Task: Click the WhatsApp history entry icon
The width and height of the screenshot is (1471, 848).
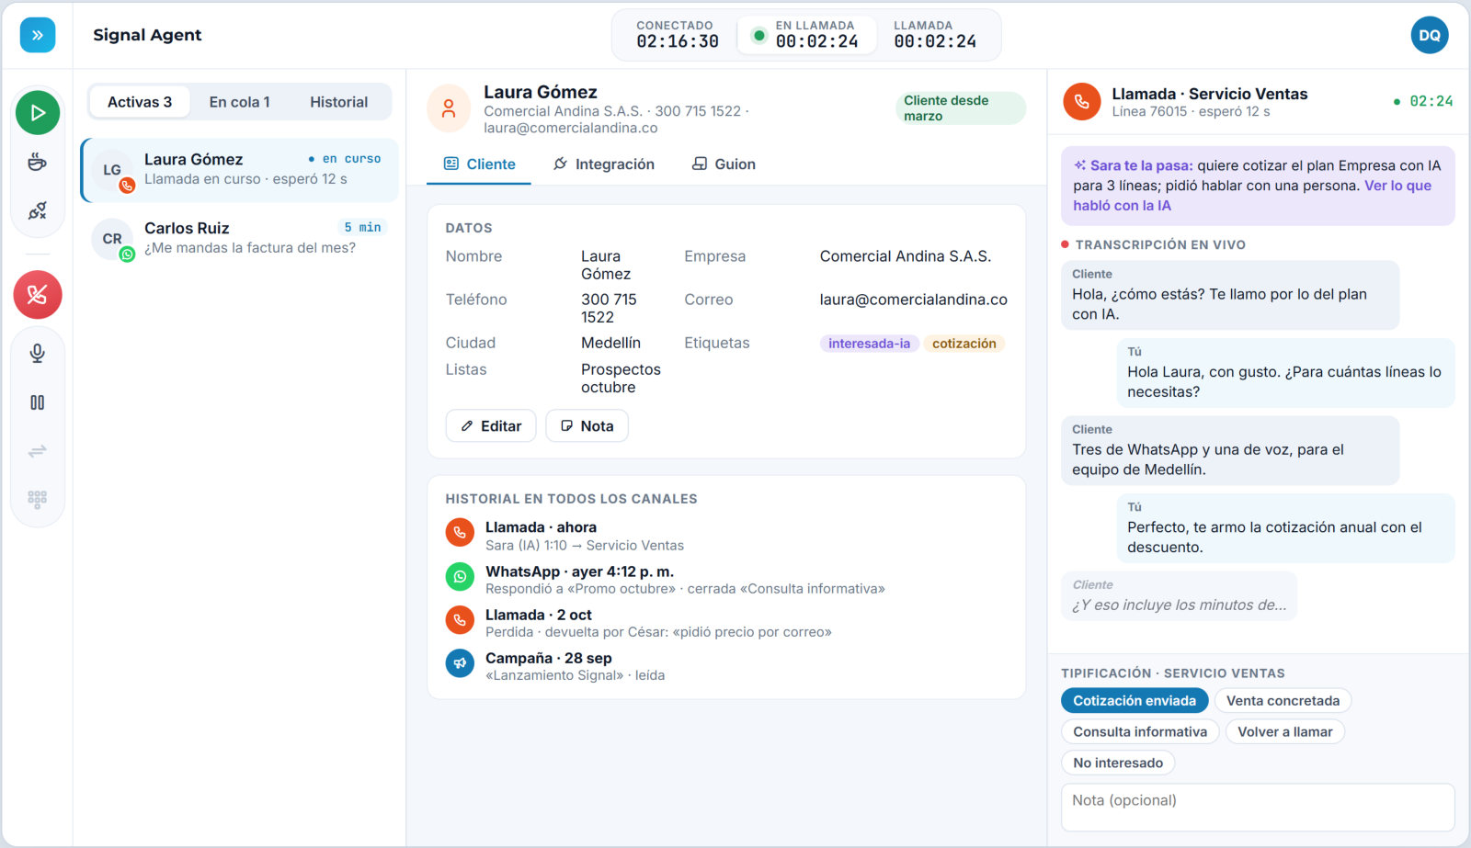Action: pos(460,577)
